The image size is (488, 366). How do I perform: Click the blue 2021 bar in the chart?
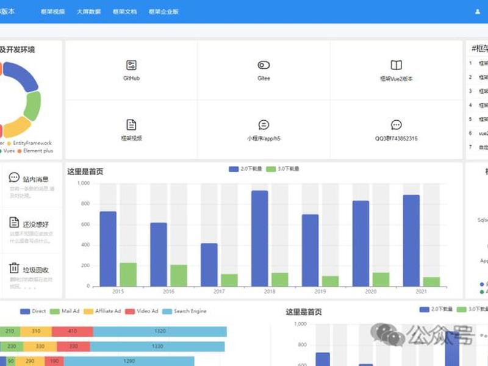[x=411, y=240]
